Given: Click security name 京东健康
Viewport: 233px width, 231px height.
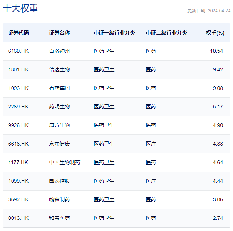Looking at the screenshot, I should 59,144.
